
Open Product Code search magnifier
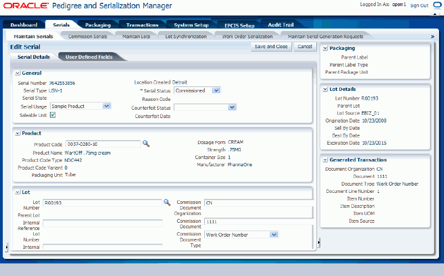[x=146, y=144]
